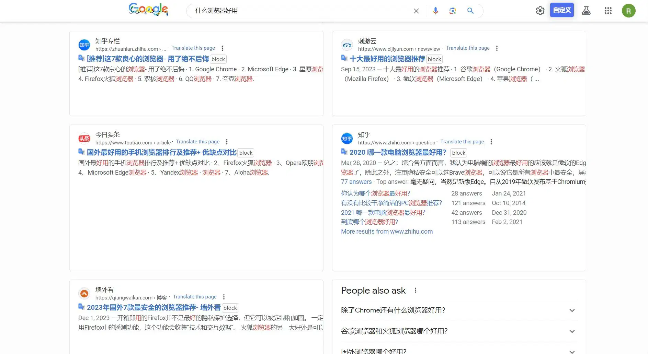648x354 pixels.
Task: Open the three-dot menu for the 知乎专栏 result
Action: click(222, 48)
